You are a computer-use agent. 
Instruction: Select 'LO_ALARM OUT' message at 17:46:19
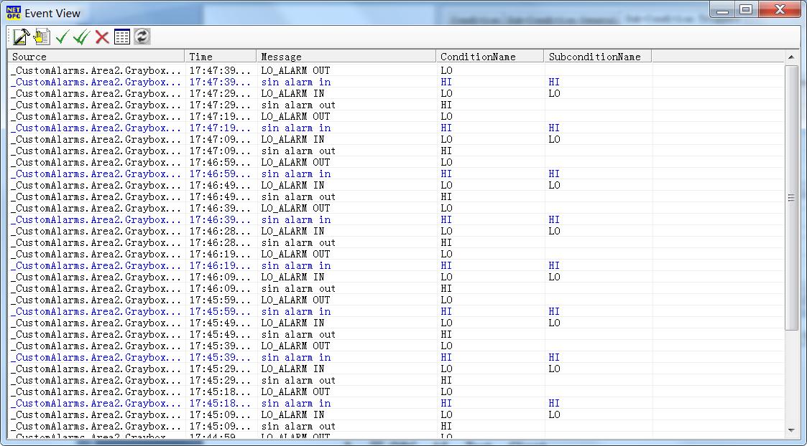(x=295, y=255)
